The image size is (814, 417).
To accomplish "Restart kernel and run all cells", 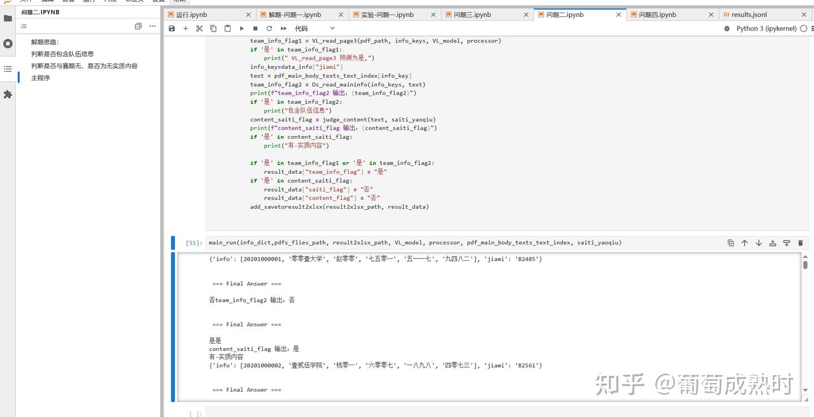I will click(x=283, y=28).
